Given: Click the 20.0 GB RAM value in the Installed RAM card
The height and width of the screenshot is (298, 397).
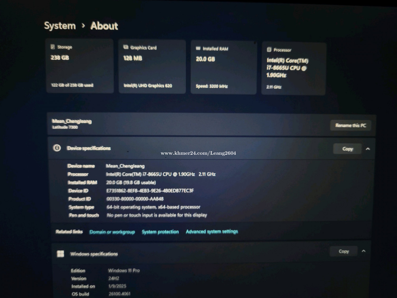Looking at the screenshot, I should tap(205, 59).
